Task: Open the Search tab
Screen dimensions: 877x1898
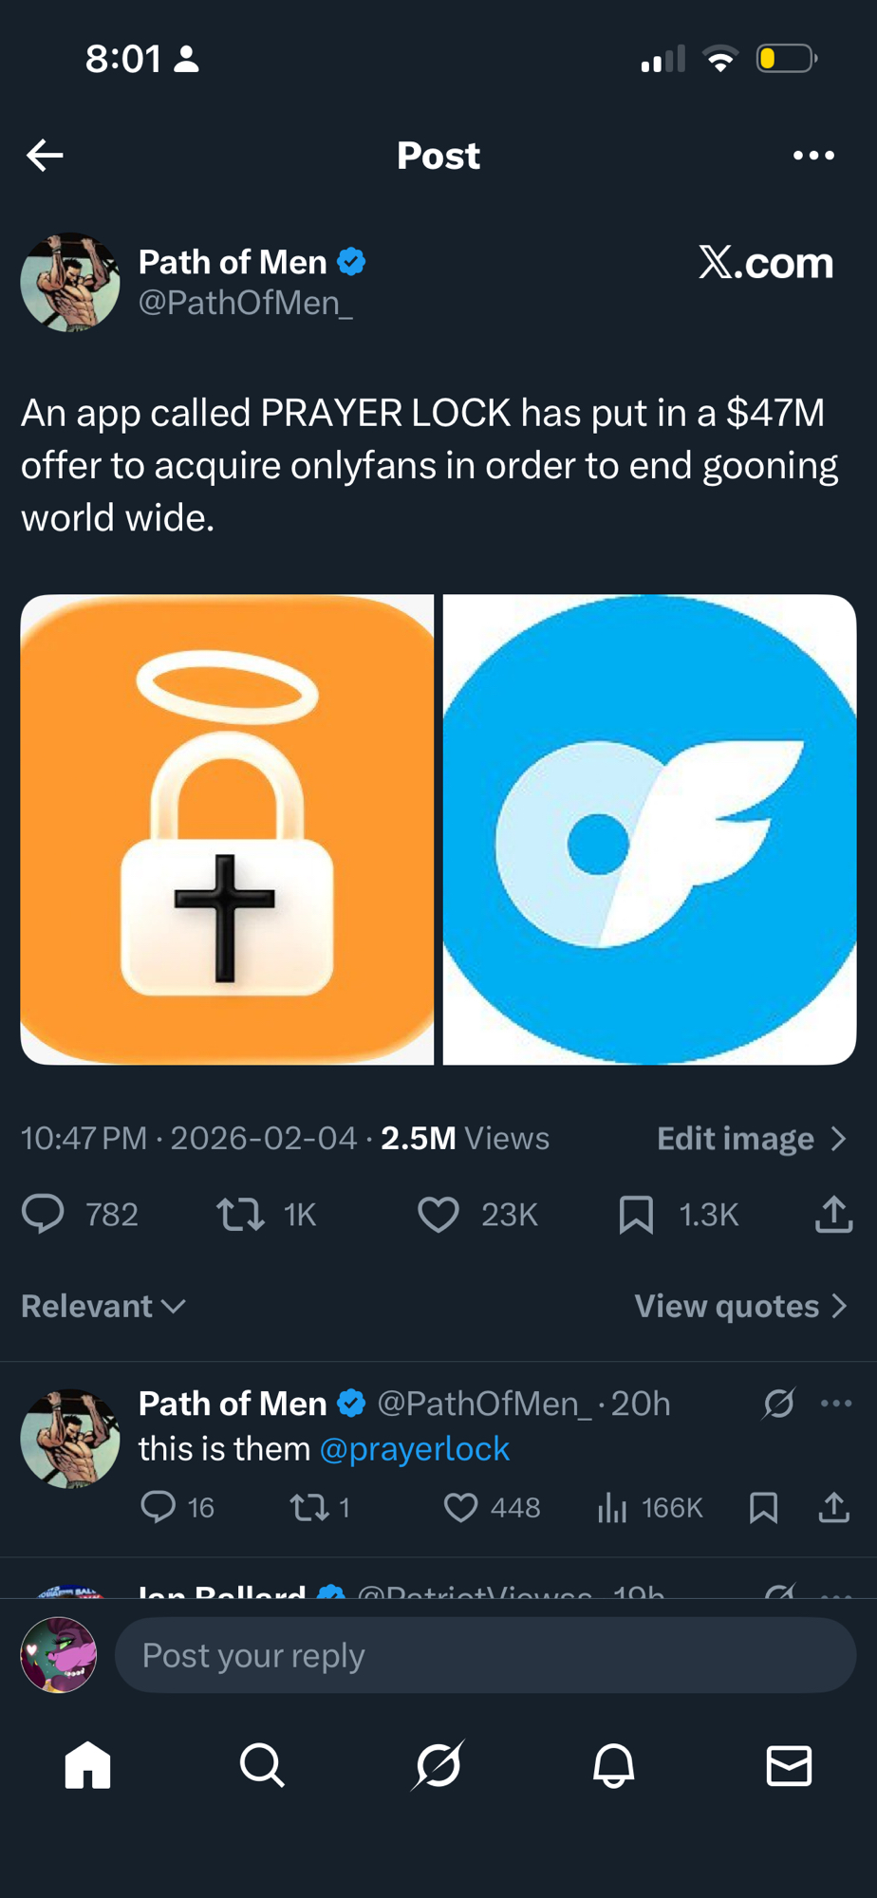Action: (x=262, y=1765)
